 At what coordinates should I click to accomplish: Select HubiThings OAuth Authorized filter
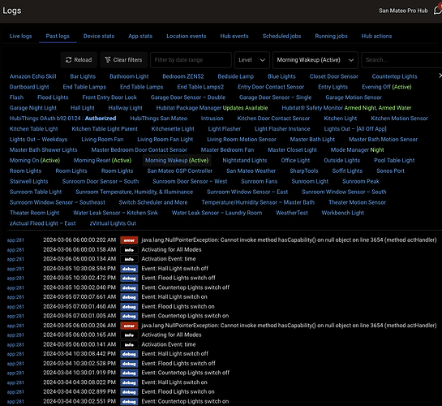point(63,119)
